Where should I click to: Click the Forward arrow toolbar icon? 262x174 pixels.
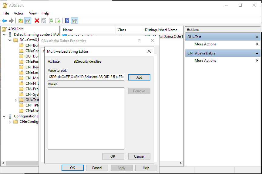(x=11, y=21)
